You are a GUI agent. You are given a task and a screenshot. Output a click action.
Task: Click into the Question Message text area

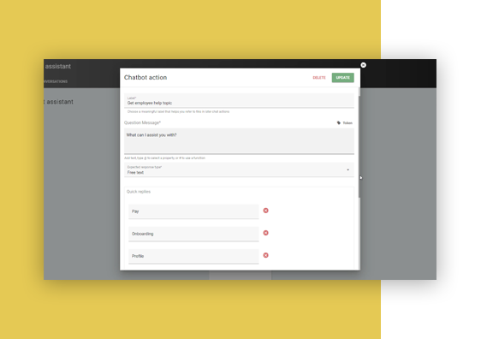239,140
